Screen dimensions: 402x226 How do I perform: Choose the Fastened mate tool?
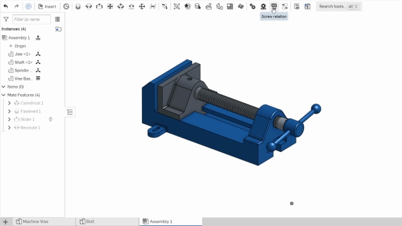click(78, 6)
